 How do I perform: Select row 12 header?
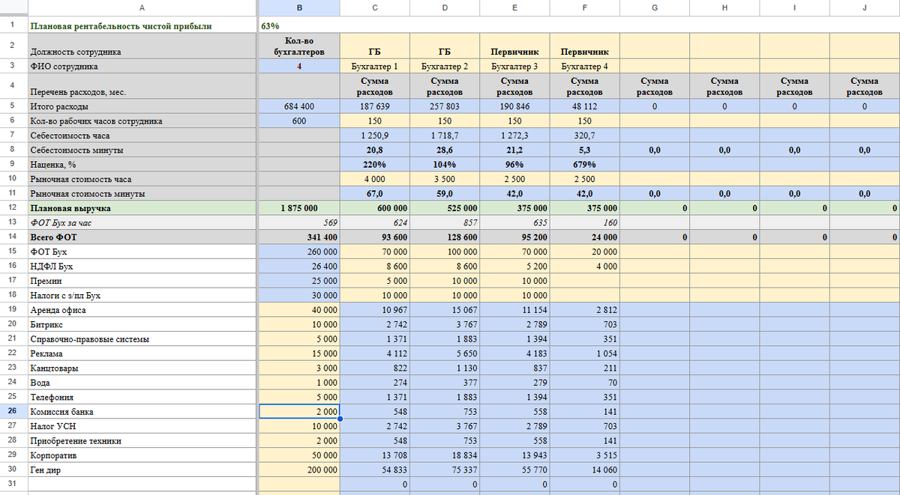tap(13, 207)
